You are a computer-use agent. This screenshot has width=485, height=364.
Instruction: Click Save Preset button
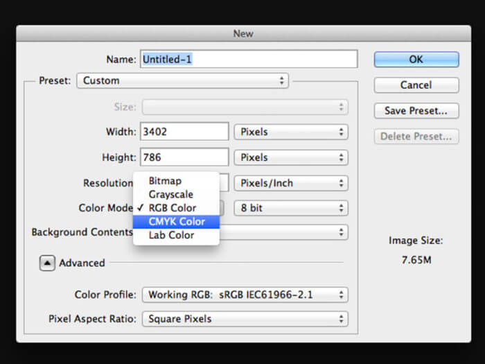pos(416,110)
